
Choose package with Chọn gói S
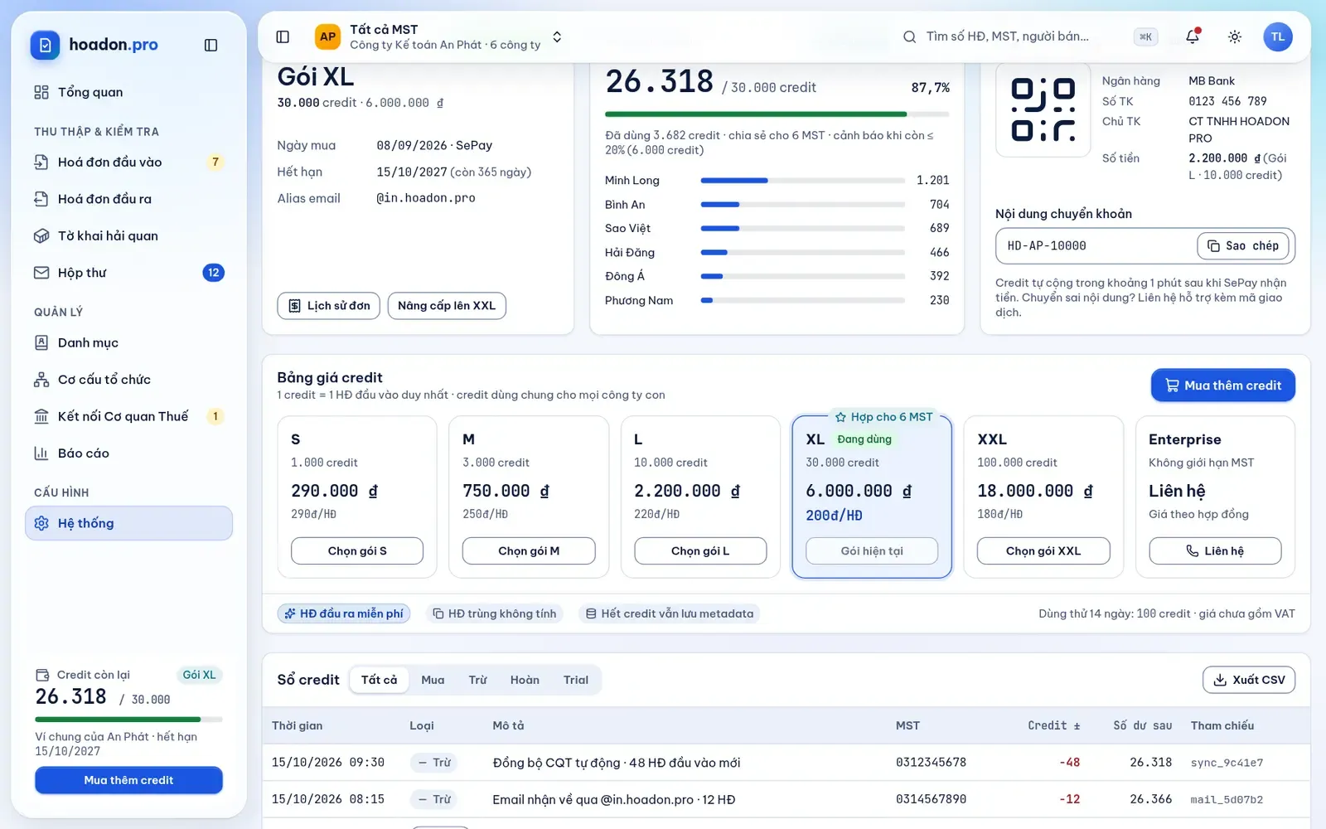coord(357,551)
